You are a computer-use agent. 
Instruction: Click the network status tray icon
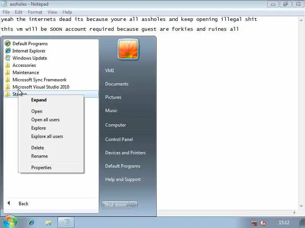[x=254, y=223]
